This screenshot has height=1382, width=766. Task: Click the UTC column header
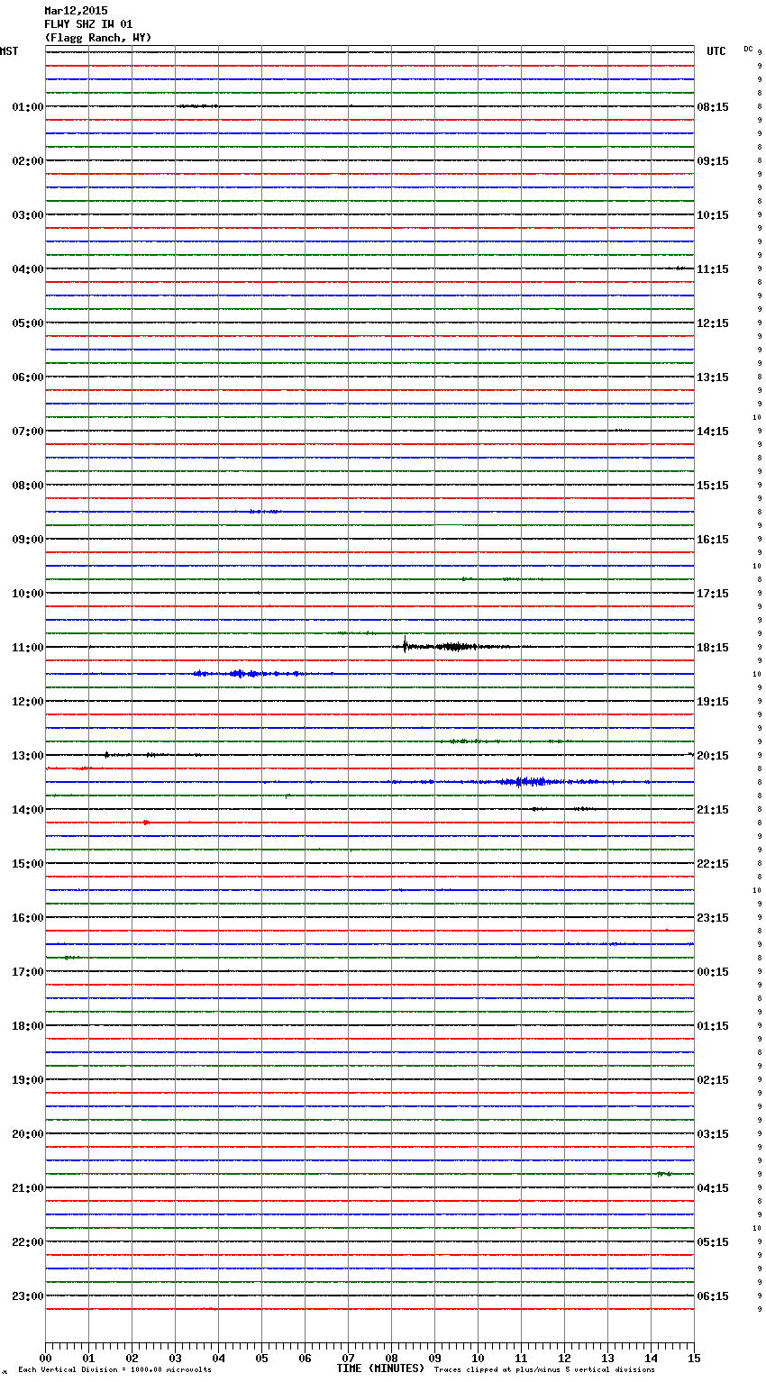point(716,51)
